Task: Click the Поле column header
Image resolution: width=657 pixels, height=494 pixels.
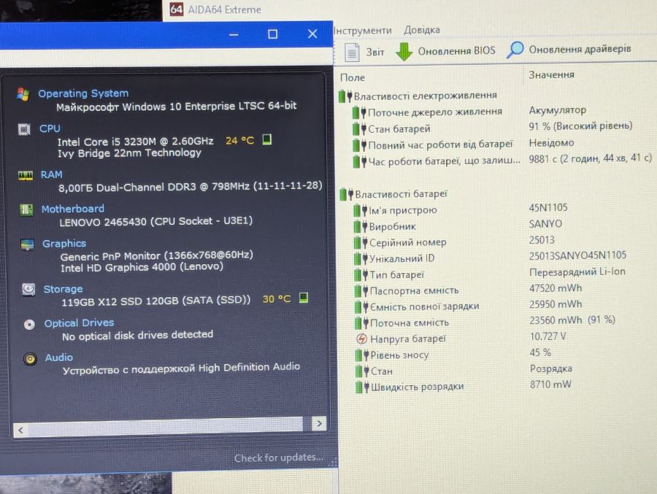Action: (353, 77)
